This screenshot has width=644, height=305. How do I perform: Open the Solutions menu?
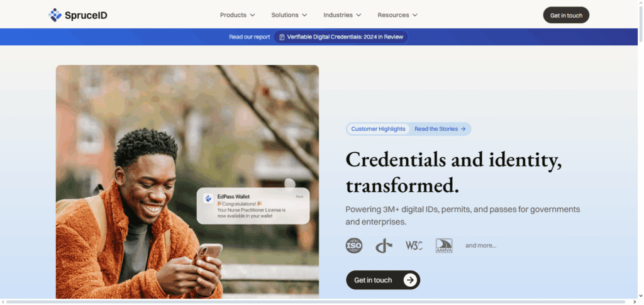click(x=289, y=15)
